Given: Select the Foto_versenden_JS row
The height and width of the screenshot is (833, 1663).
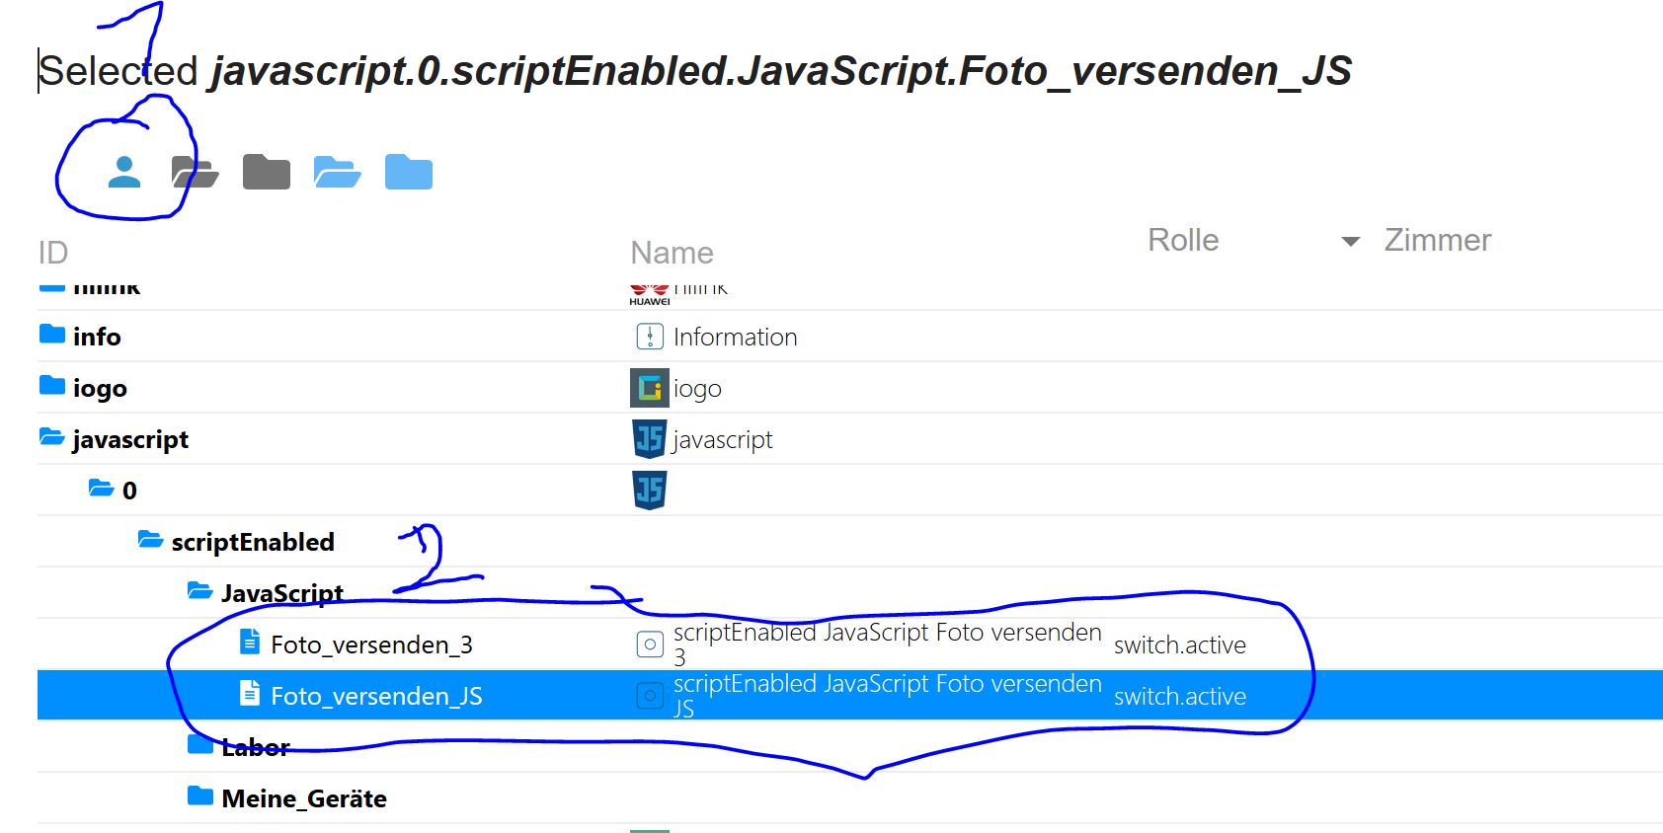Looking at the screenshot, I should [x=376, y=697].
